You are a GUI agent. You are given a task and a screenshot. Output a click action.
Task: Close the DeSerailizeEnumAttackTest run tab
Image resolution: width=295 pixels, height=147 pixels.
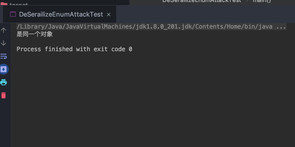[108, 15]
